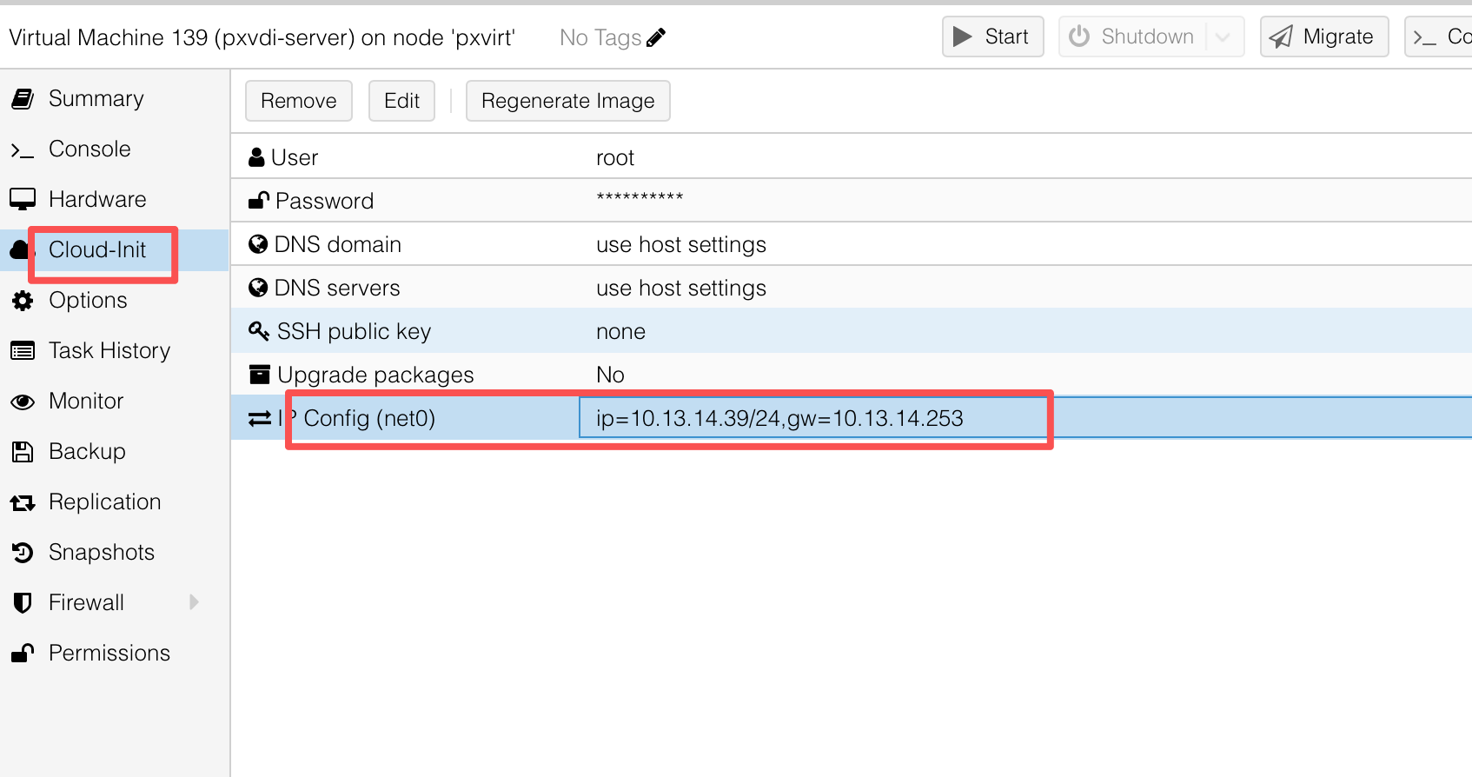Click the Hardware monitor icon in sidebar
Viewport: 1472px width, 777px height.
[23, 200]
